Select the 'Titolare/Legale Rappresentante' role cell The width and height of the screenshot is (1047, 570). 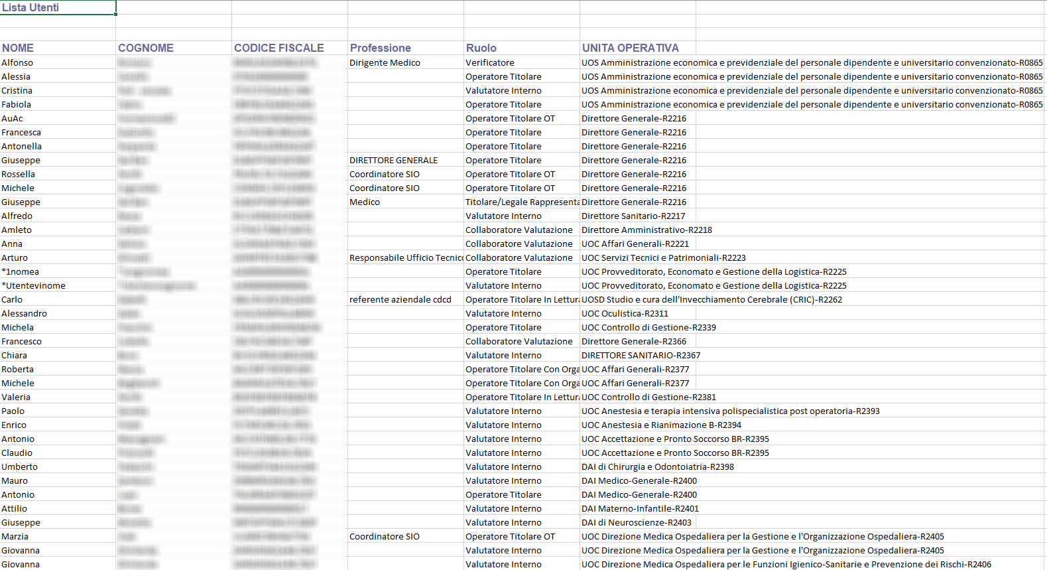pyautogui.click(x=522, y=202)
